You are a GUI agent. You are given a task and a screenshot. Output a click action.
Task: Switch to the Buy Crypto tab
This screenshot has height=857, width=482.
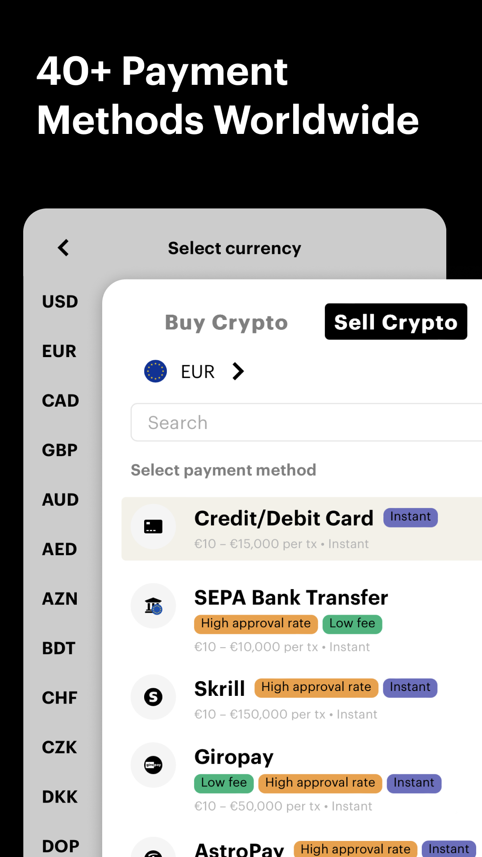point(226,322)
